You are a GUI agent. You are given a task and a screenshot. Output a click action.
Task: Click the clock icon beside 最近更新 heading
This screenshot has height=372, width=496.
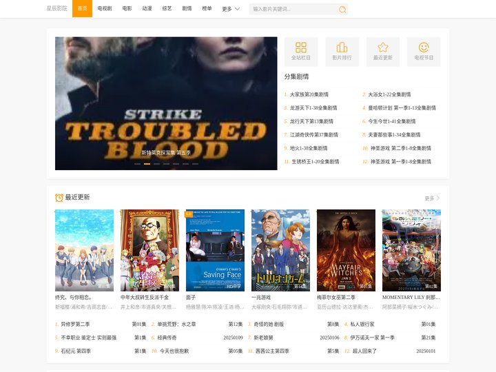point(59,198)
